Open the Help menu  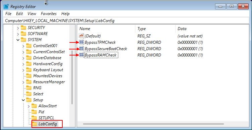[65, 14]
